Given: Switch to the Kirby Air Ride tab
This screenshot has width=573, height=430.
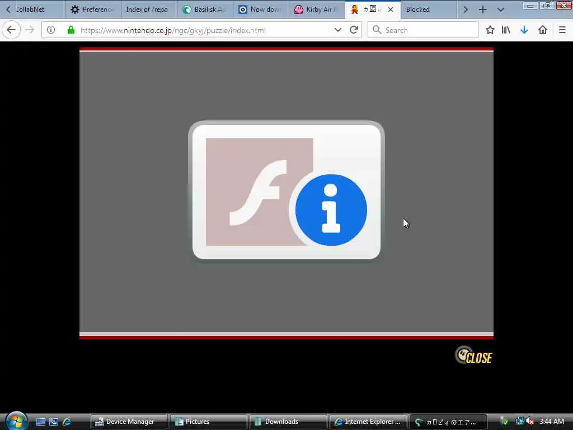Looking at the screenshot, I should (317, 10).
